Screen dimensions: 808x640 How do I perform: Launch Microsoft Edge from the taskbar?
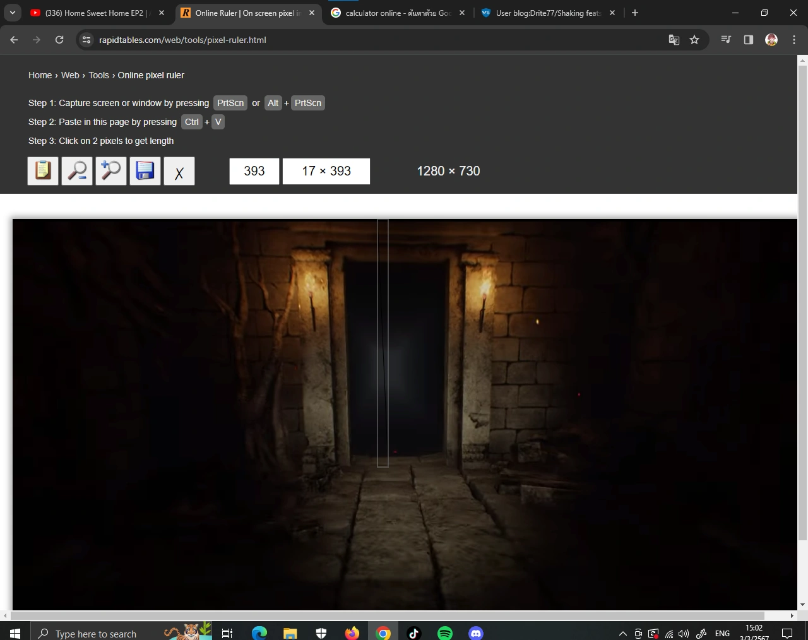(259, 633)
